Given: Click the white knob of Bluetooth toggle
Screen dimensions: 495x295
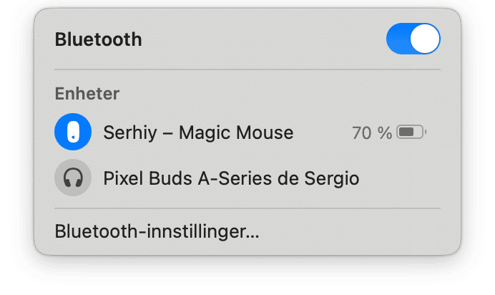Looking at the screenshot, I should pos(425,39).
